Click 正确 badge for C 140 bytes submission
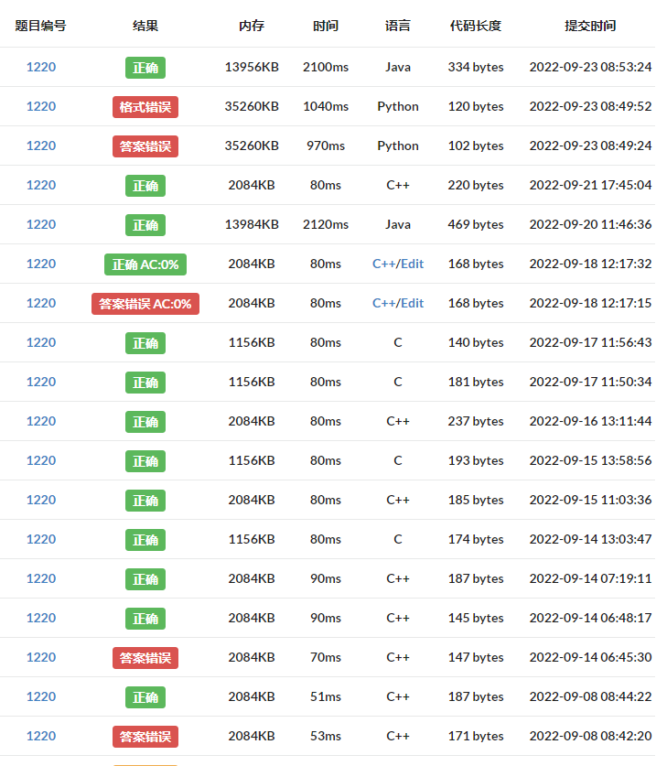Screen dimensions: 667x766 pos(145,343)
